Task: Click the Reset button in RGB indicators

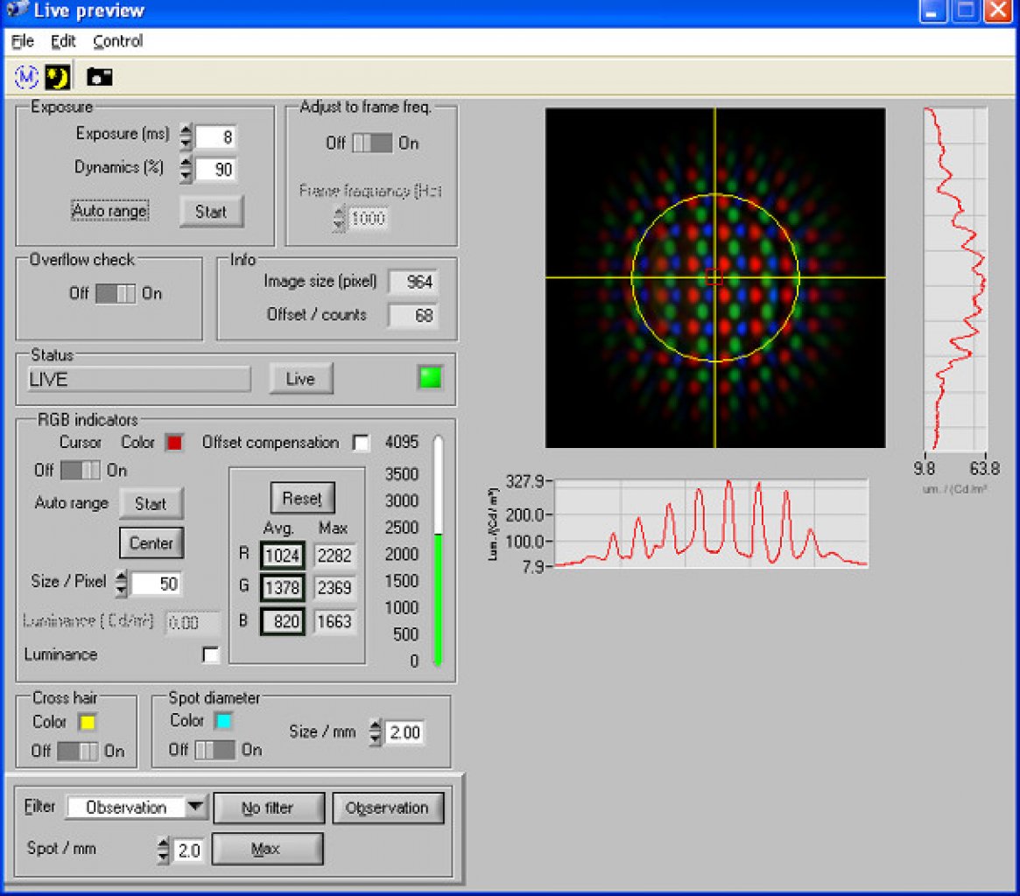Action: (302, 498)
